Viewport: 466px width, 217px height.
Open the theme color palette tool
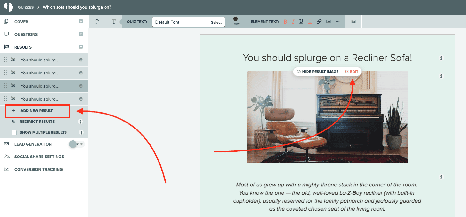[x=97, y=22]
